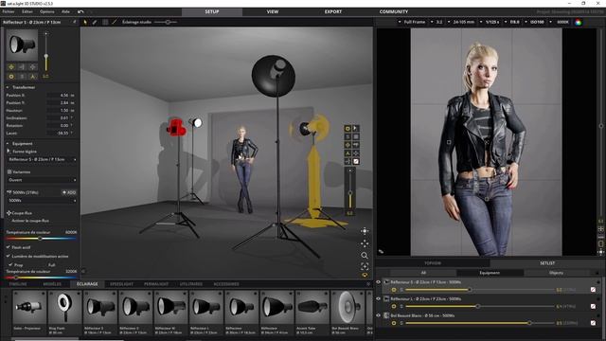Select the Accent Tube thumbnail

(312, 313)
